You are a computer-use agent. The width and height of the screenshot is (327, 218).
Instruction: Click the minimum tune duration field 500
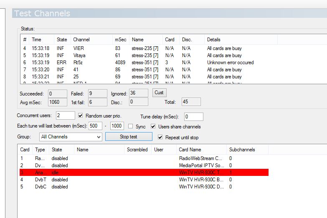click(x=95, y=126)
